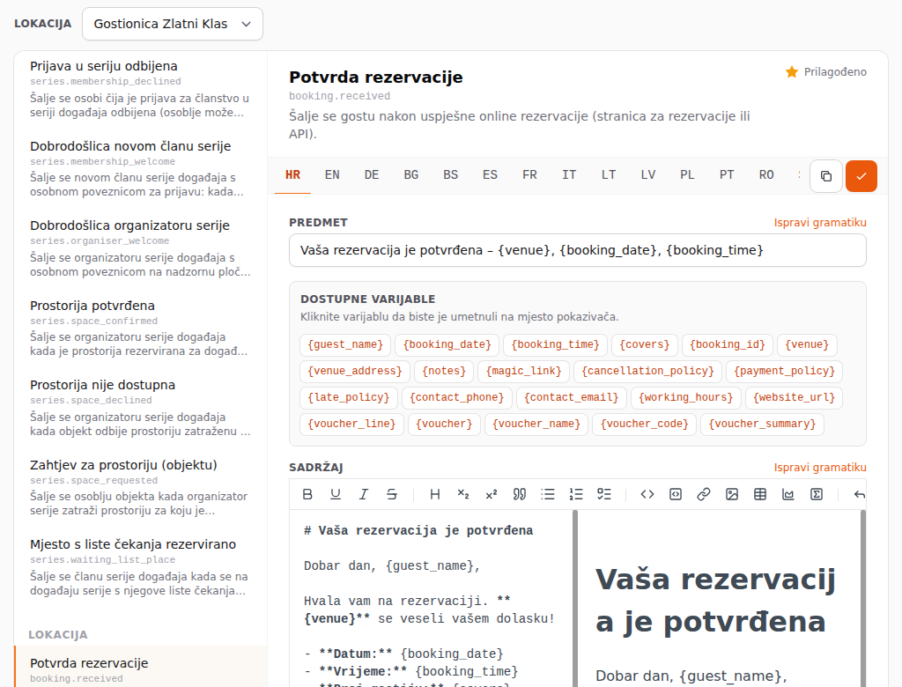
Task: Switch to the PT language tab
Action: point(727,175)
